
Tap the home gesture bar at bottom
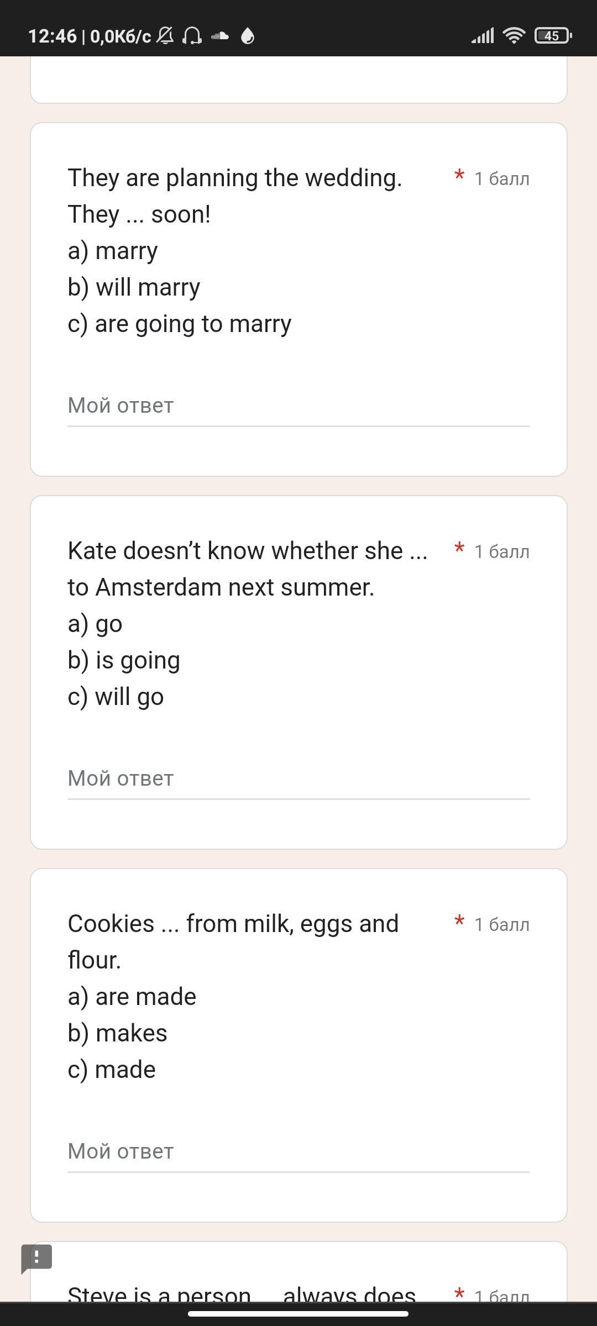coord(298,1314)
